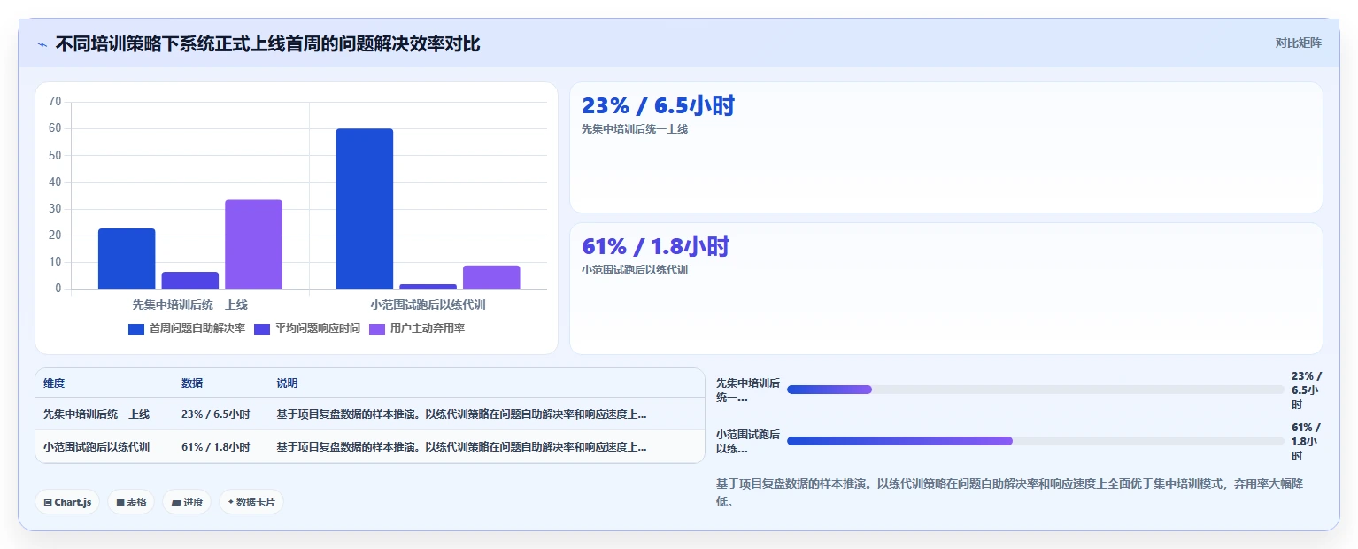Click the purple 弃用率 bar for 小范围试跑后以练代训
Screen dimensions: 1358x549
491,277
